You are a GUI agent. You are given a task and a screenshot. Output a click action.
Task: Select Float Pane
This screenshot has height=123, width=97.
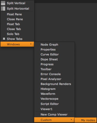click(x=14, y=14)
